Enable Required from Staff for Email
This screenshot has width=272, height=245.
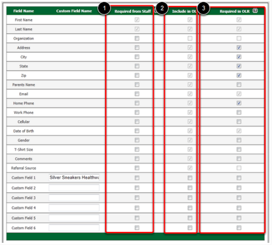[137, 94]
